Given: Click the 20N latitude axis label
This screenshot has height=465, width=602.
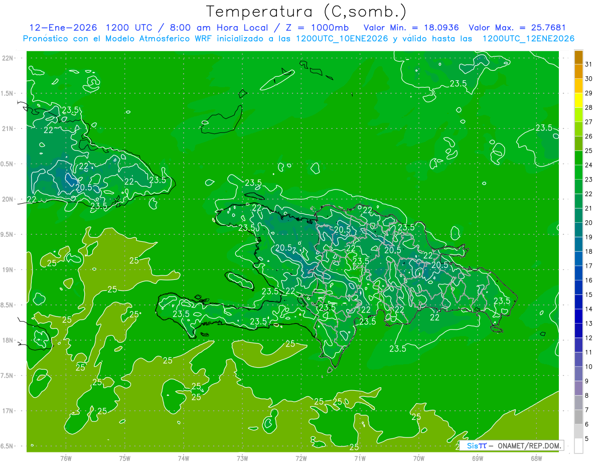Looking at the screenshot, I should click(8, 199).
